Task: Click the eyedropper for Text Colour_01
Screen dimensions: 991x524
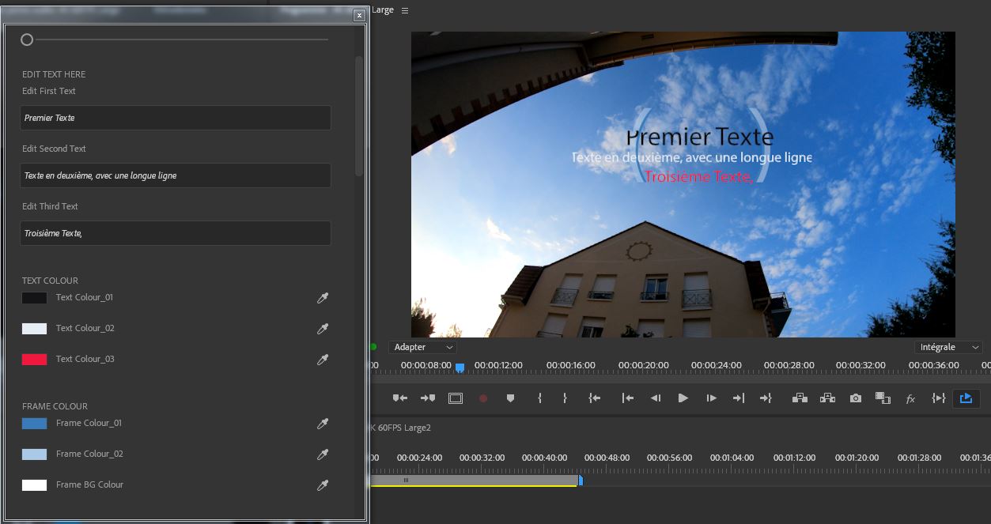Action: coord(323,298)
